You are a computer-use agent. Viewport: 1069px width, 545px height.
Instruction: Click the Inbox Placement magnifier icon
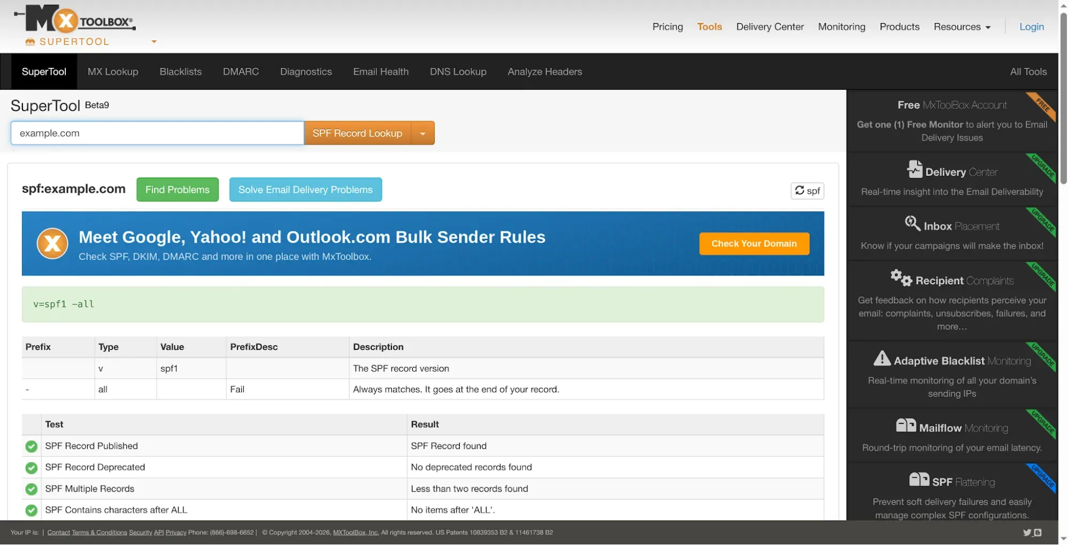pos(912,224)
